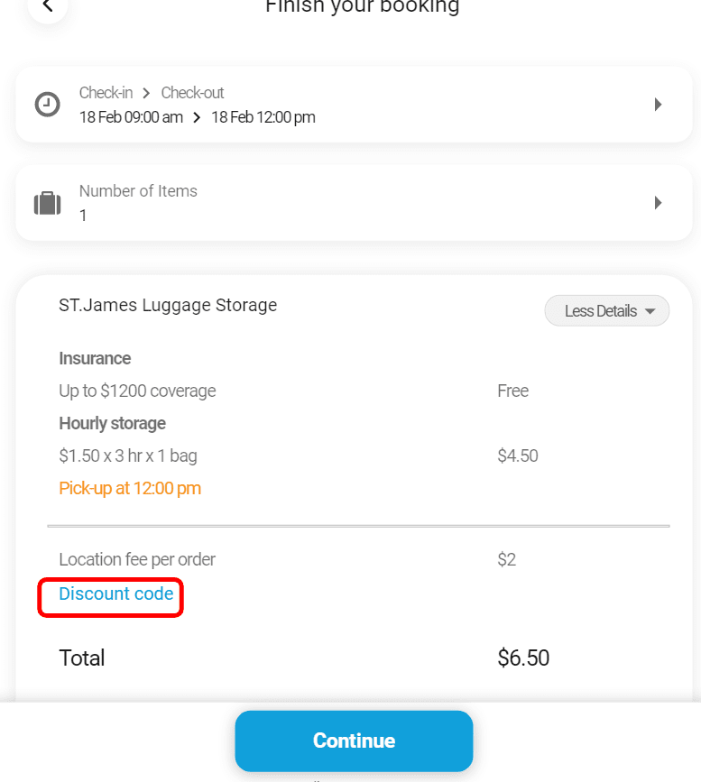Select the check-in time 18 Feb 09:00 am
The image size is (701, 782).
click(x=131, y=117)
